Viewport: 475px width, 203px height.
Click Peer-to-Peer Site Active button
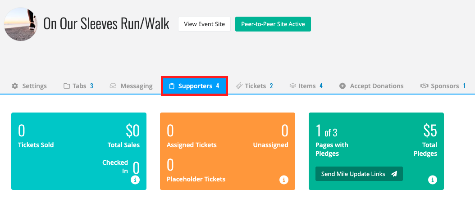point(273,24)
